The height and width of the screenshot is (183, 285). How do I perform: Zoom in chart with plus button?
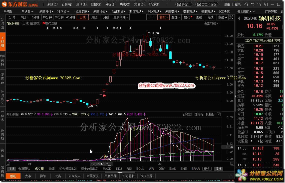pos(149,17)
